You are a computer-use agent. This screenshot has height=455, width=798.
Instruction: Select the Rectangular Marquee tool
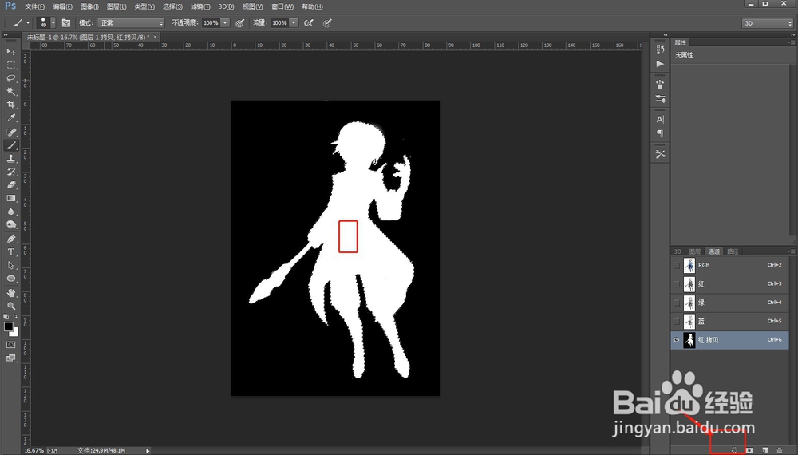pyautogui.click(x=10, y=65)
